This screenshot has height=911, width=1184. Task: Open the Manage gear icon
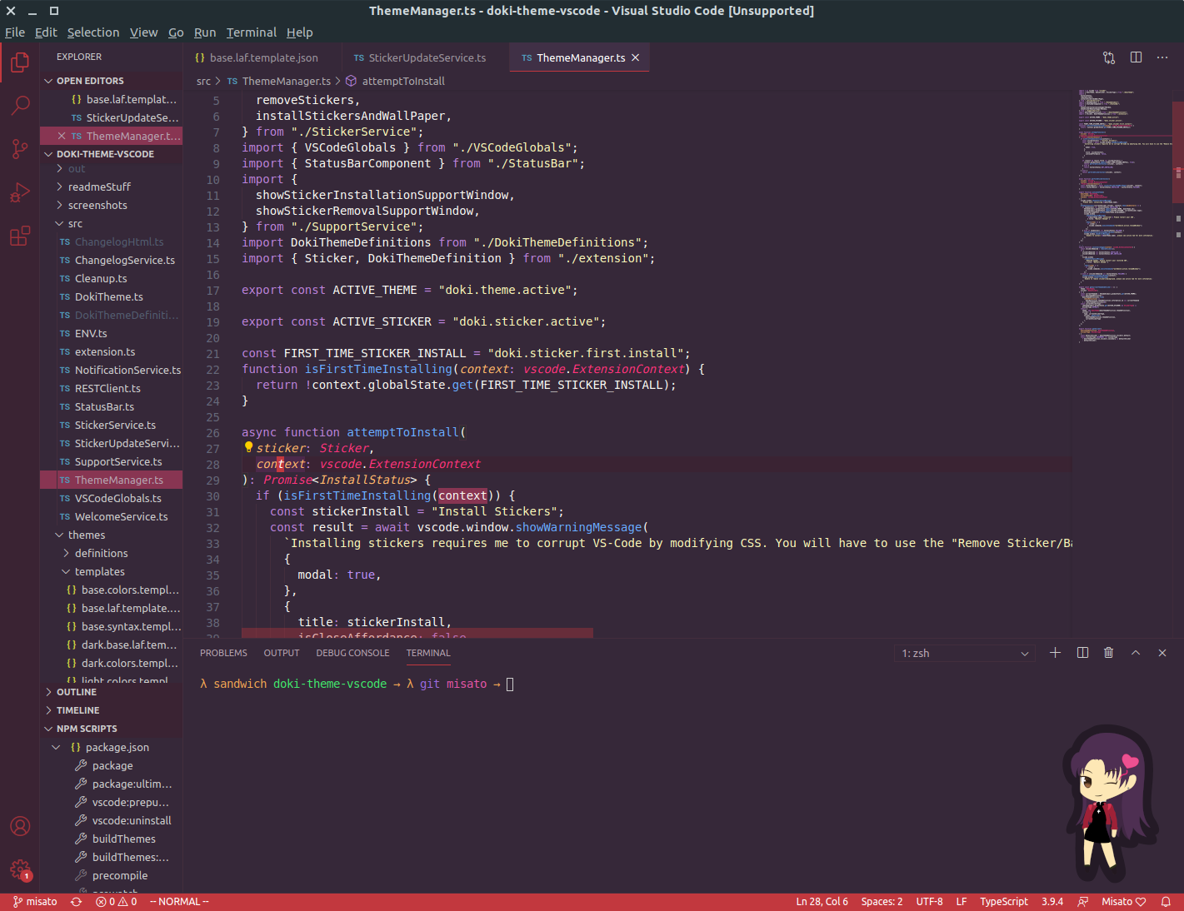coord(20,869)
